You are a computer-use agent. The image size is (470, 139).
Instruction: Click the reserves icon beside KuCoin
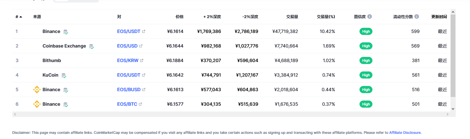tap(64, 75)
